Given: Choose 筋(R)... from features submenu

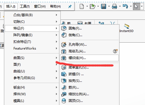Looking at the screenshot, I should (89, 87).
